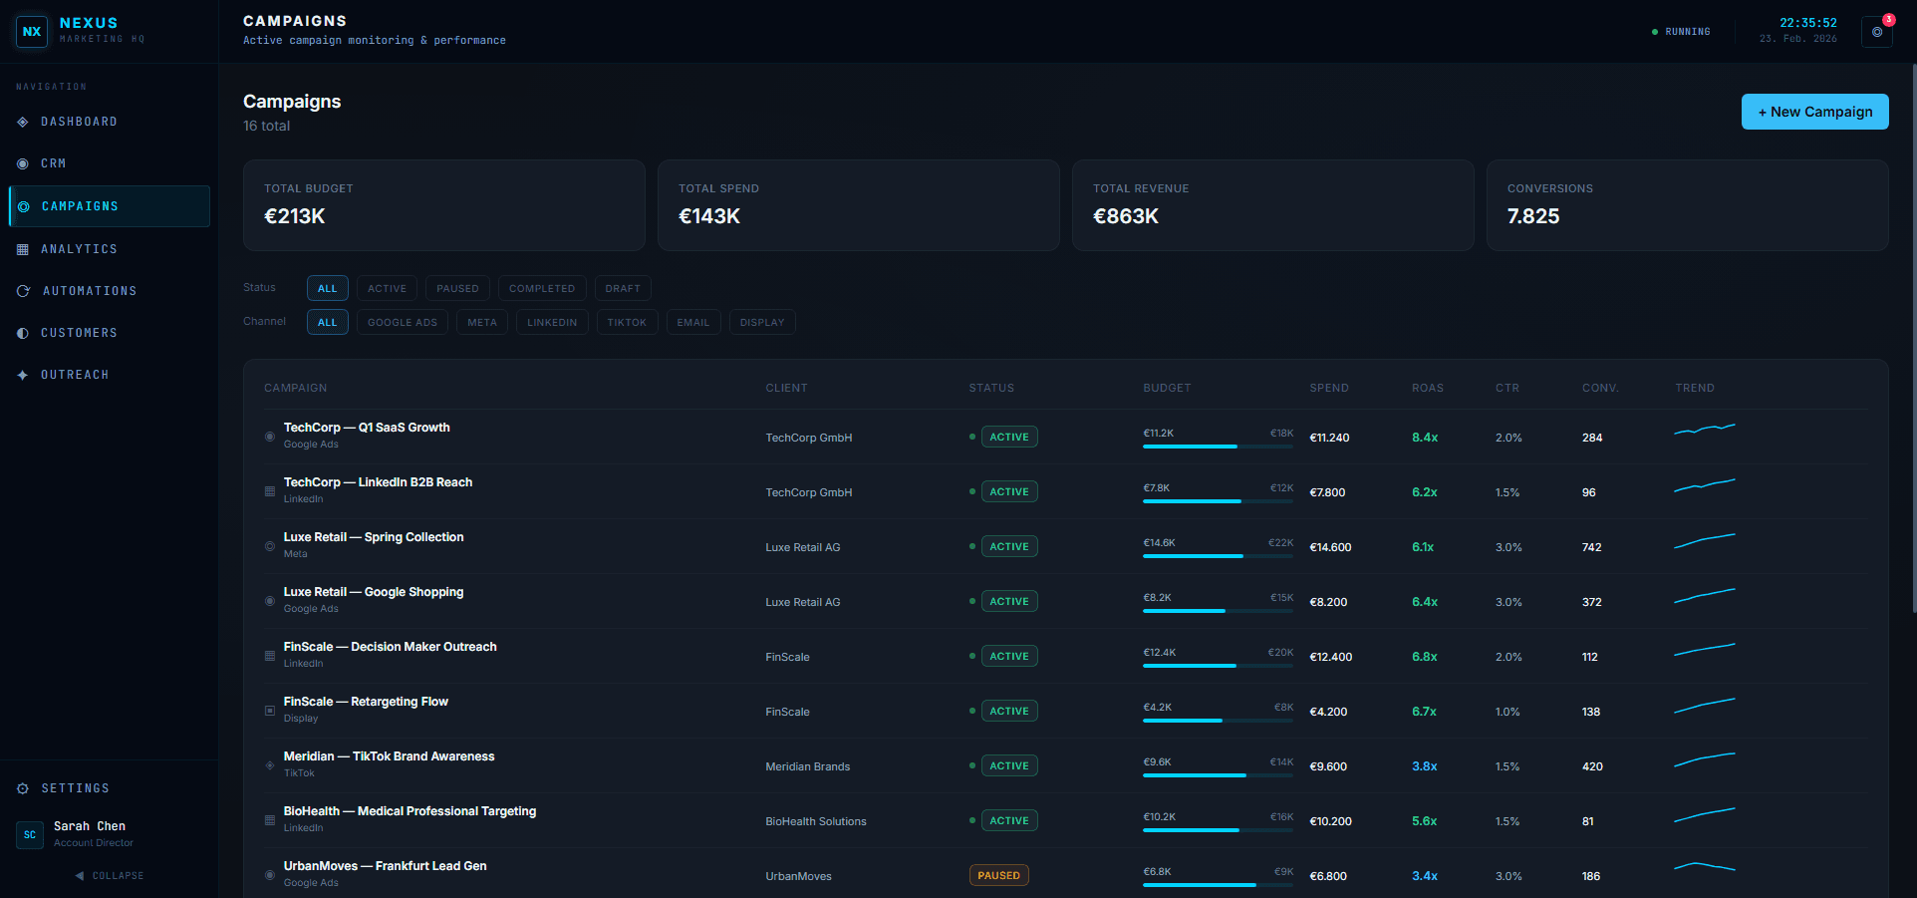Collapse the sidebar navigation

(110, 875)
